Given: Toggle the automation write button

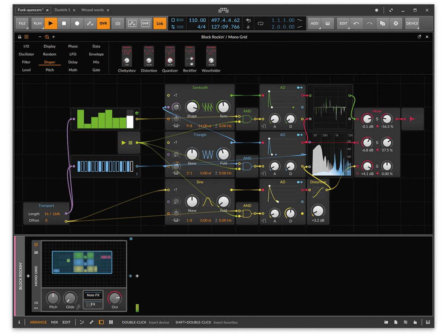Looking at the screenshot, I should coord(90,23).
